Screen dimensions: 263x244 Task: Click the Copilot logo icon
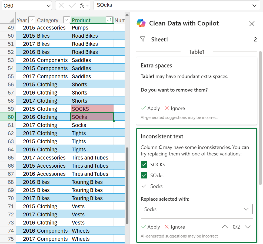(x=141, y=23)
